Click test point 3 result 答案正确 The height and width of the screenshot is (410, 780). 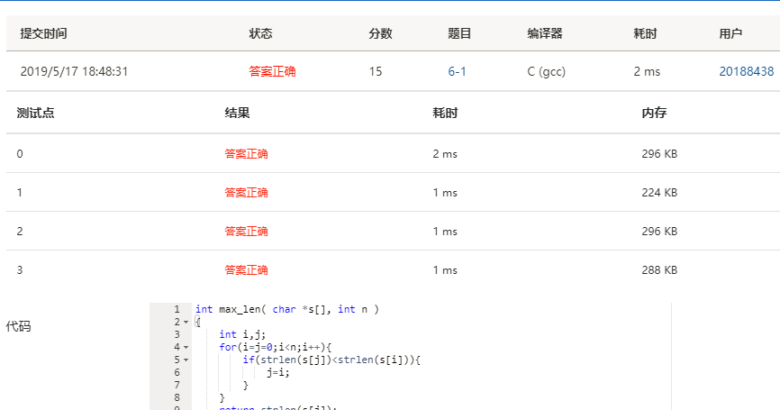[x=246, y=270]
